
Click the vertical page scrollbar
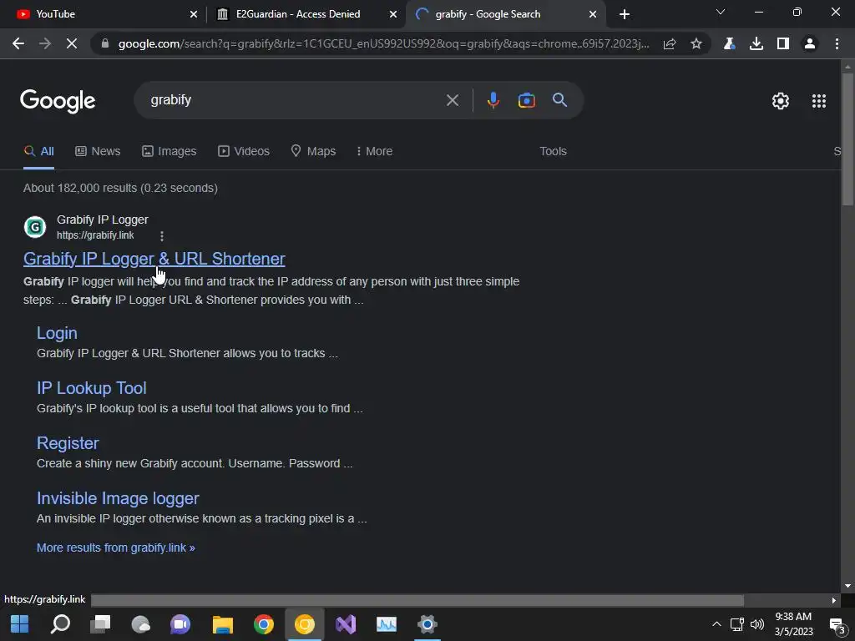point(847,139)
